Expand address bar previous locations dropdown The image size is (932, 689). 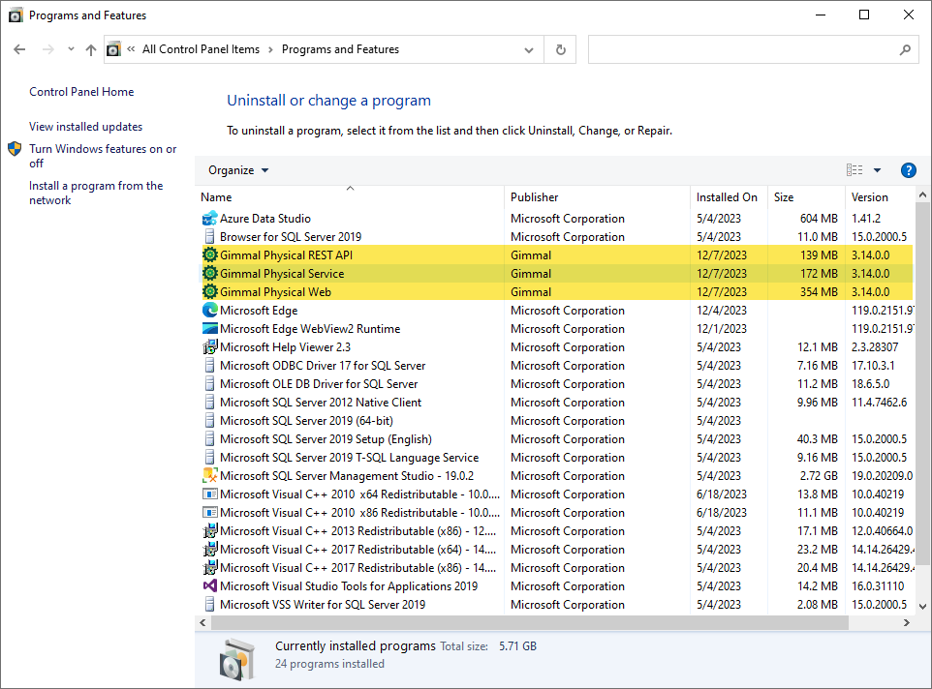tap(529, 49)
